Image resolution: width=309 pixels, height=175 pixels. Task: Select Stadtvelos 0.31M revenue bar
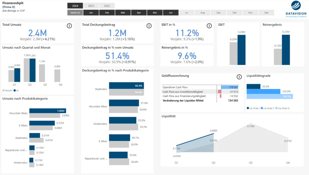coord(35,135)
